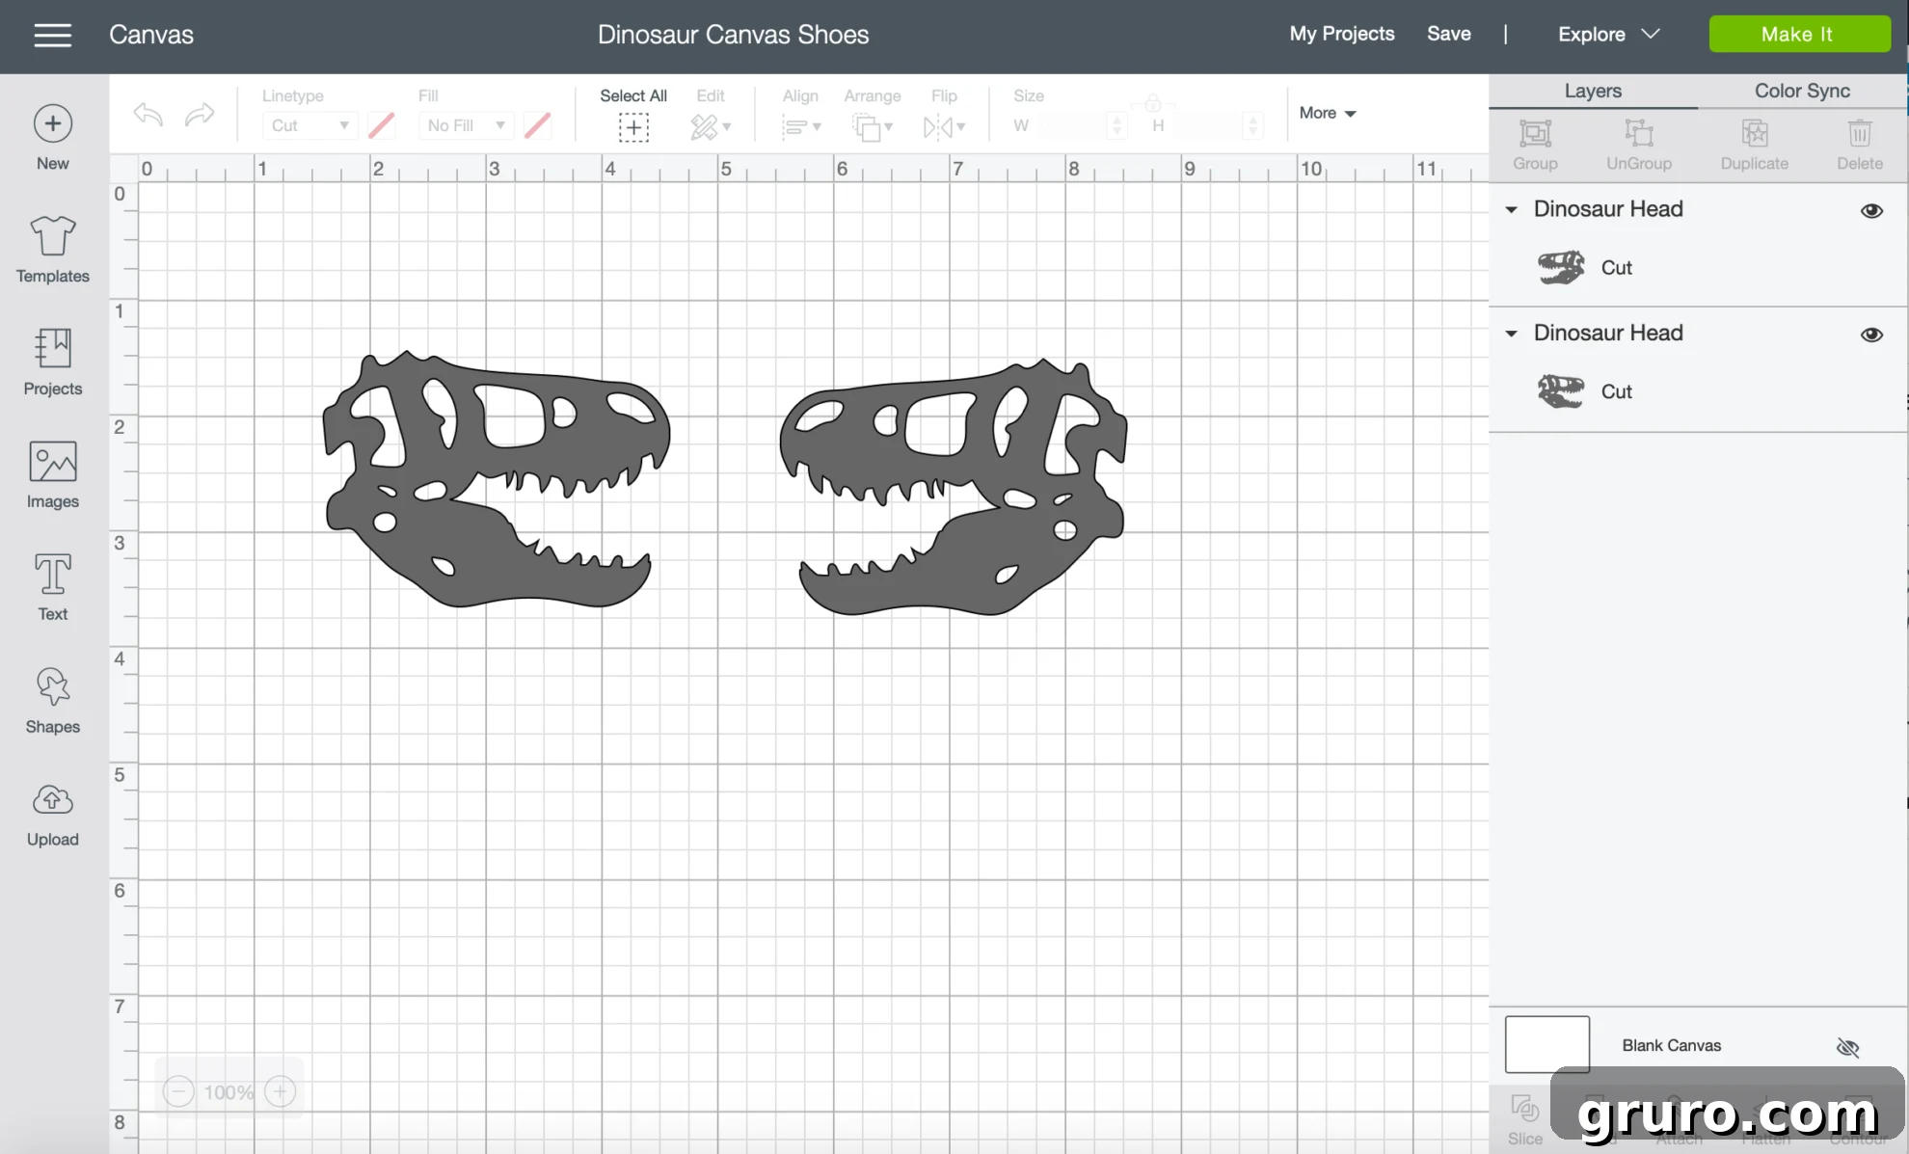Add Text to the canvas

click(x=53, y=588)
